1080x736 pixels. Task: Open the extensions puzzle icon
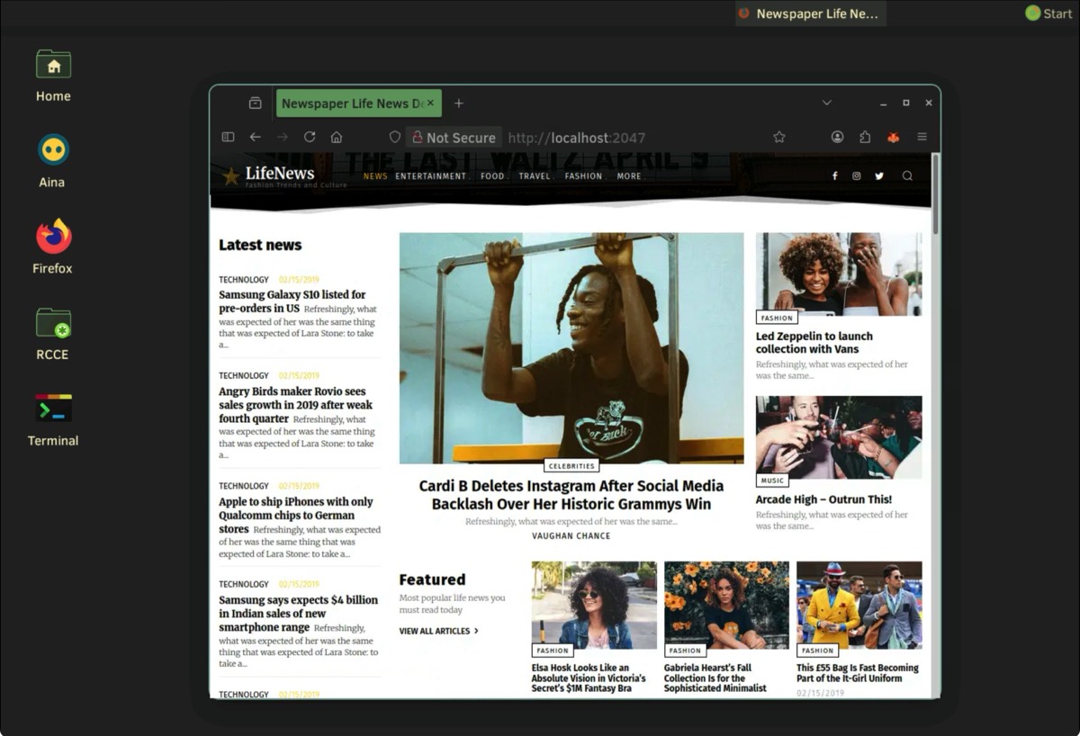[x=865, y=138]
